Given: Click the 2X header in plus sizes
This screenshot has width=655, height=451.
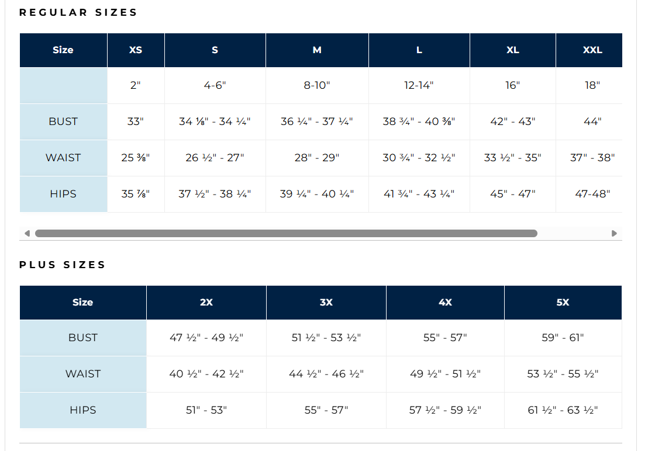Looking at the screenshot, I should 206,303.
